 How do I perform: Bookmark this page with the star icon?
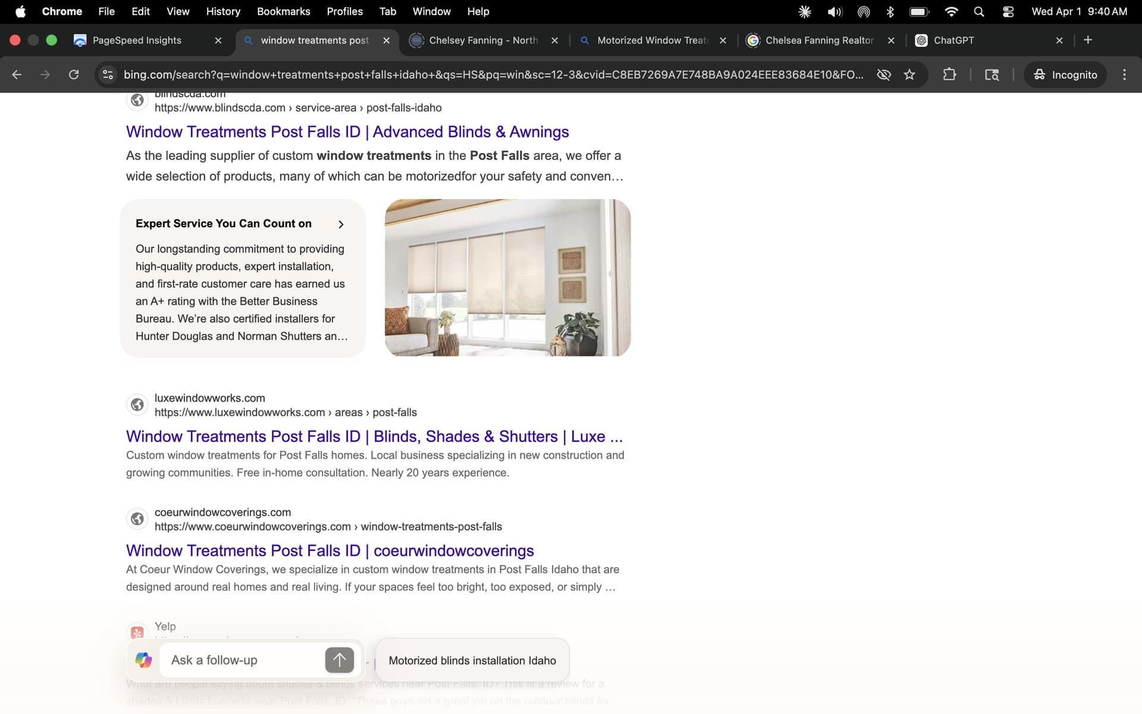[x=910, y=74]
